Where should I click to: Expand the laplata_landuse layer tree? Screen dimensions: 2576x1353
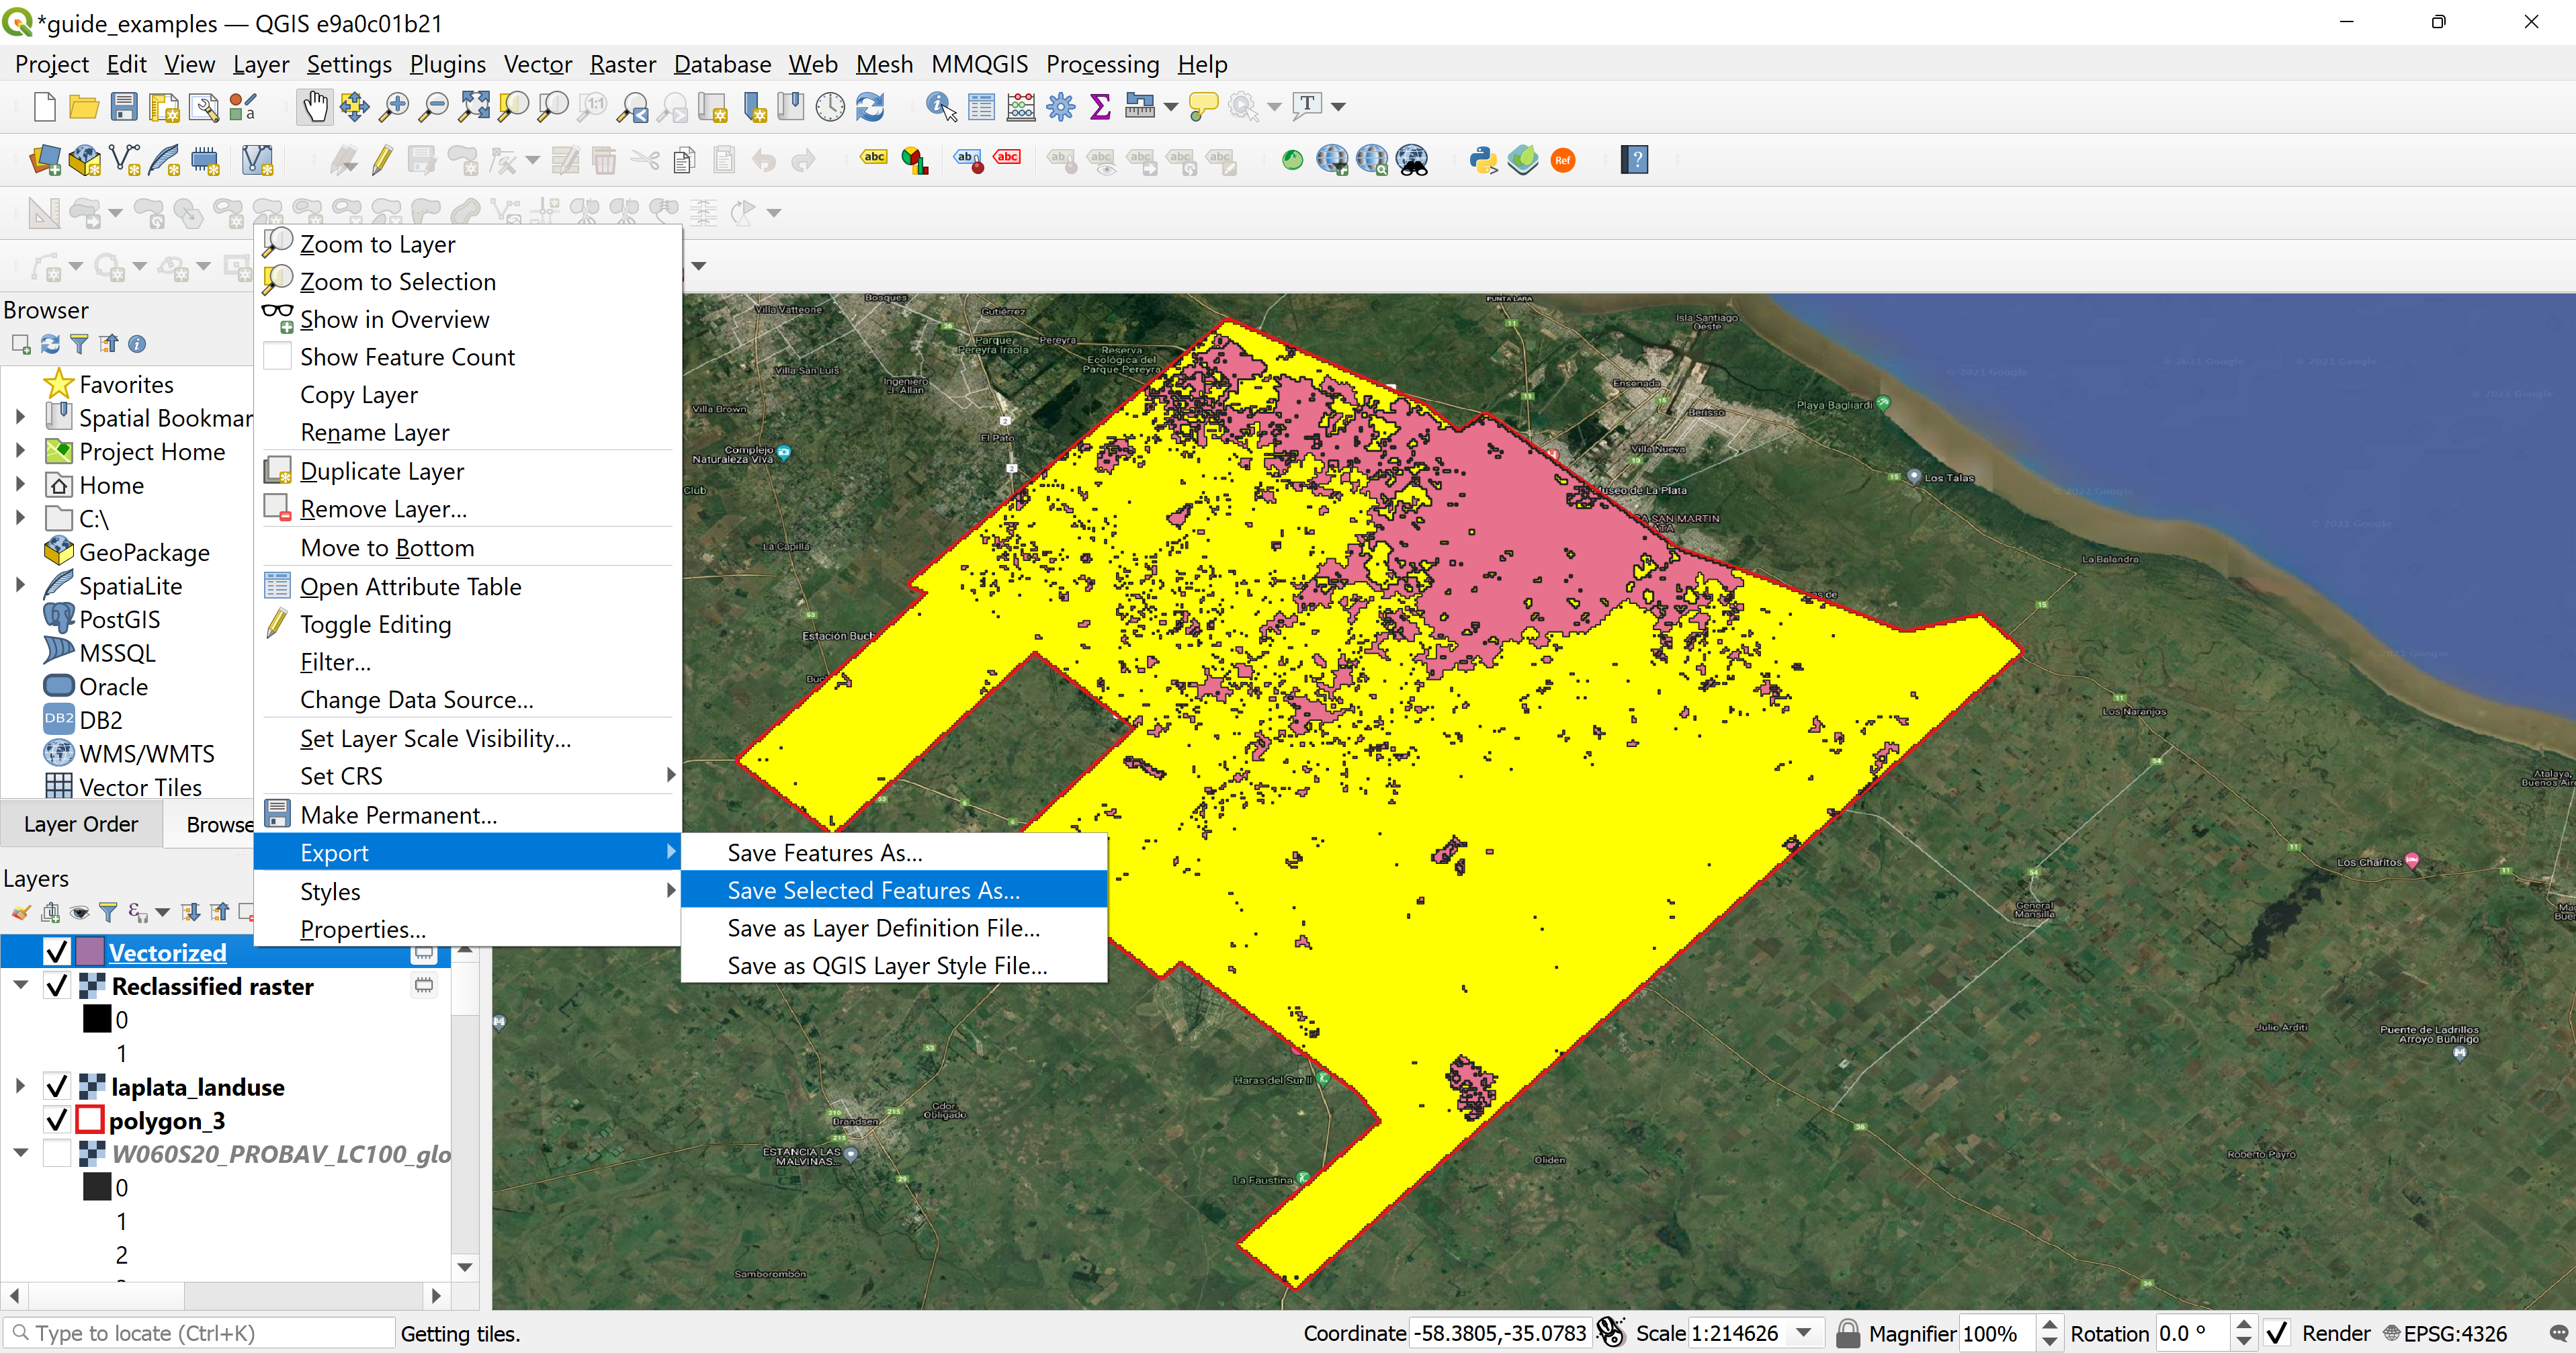pos(20,1086)
